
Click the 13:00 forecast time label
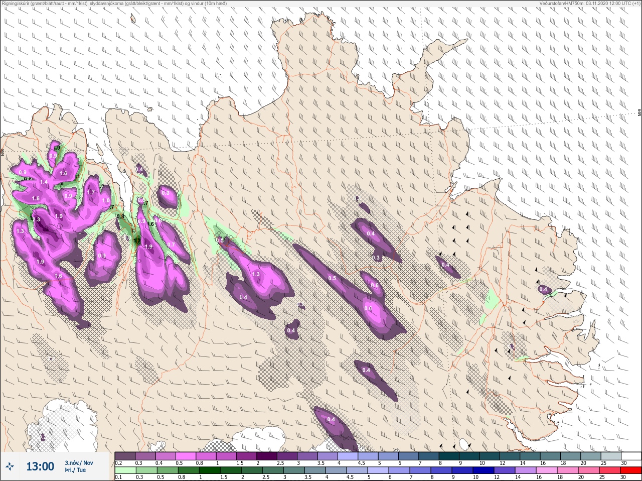(x=40, y=466)
